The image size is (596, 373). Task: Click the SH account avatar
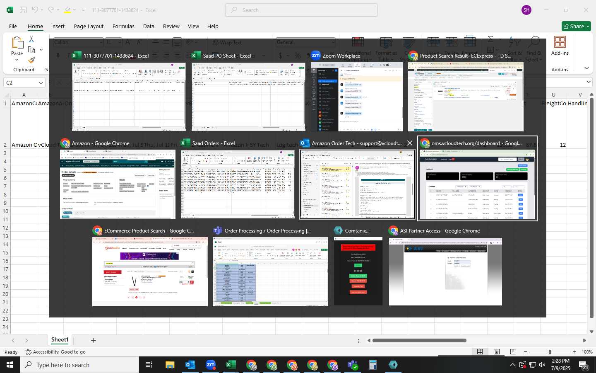click(526, 10)
